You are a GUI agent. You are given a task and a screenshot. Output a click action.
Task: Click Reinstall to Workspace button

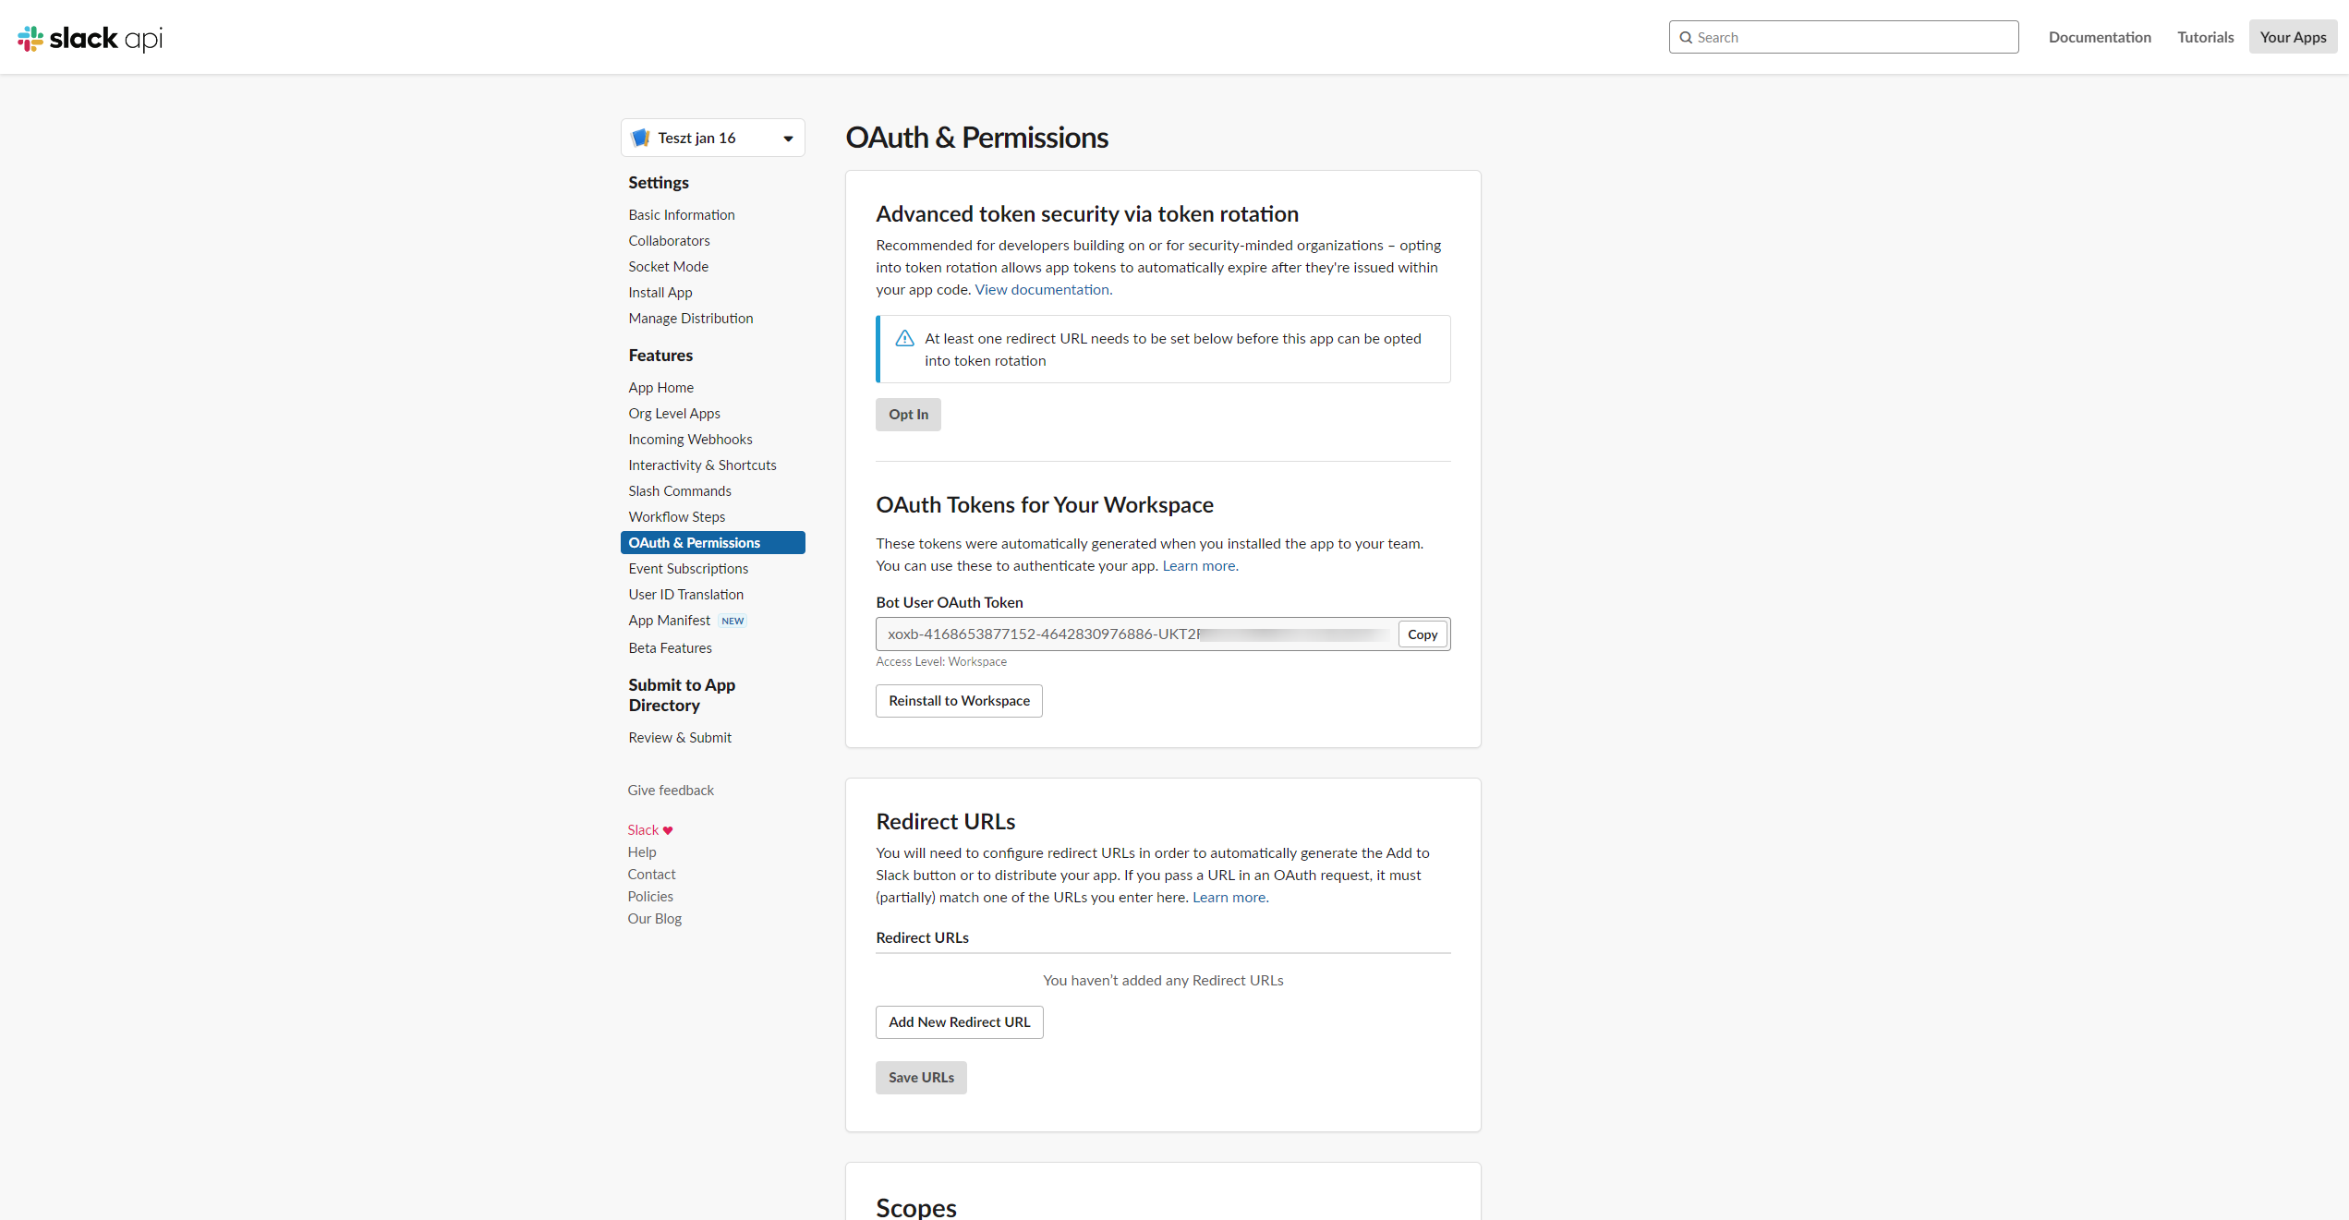coord(958,701)
